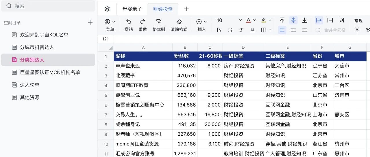Click the clip text wrap icon

pos(330,20)
